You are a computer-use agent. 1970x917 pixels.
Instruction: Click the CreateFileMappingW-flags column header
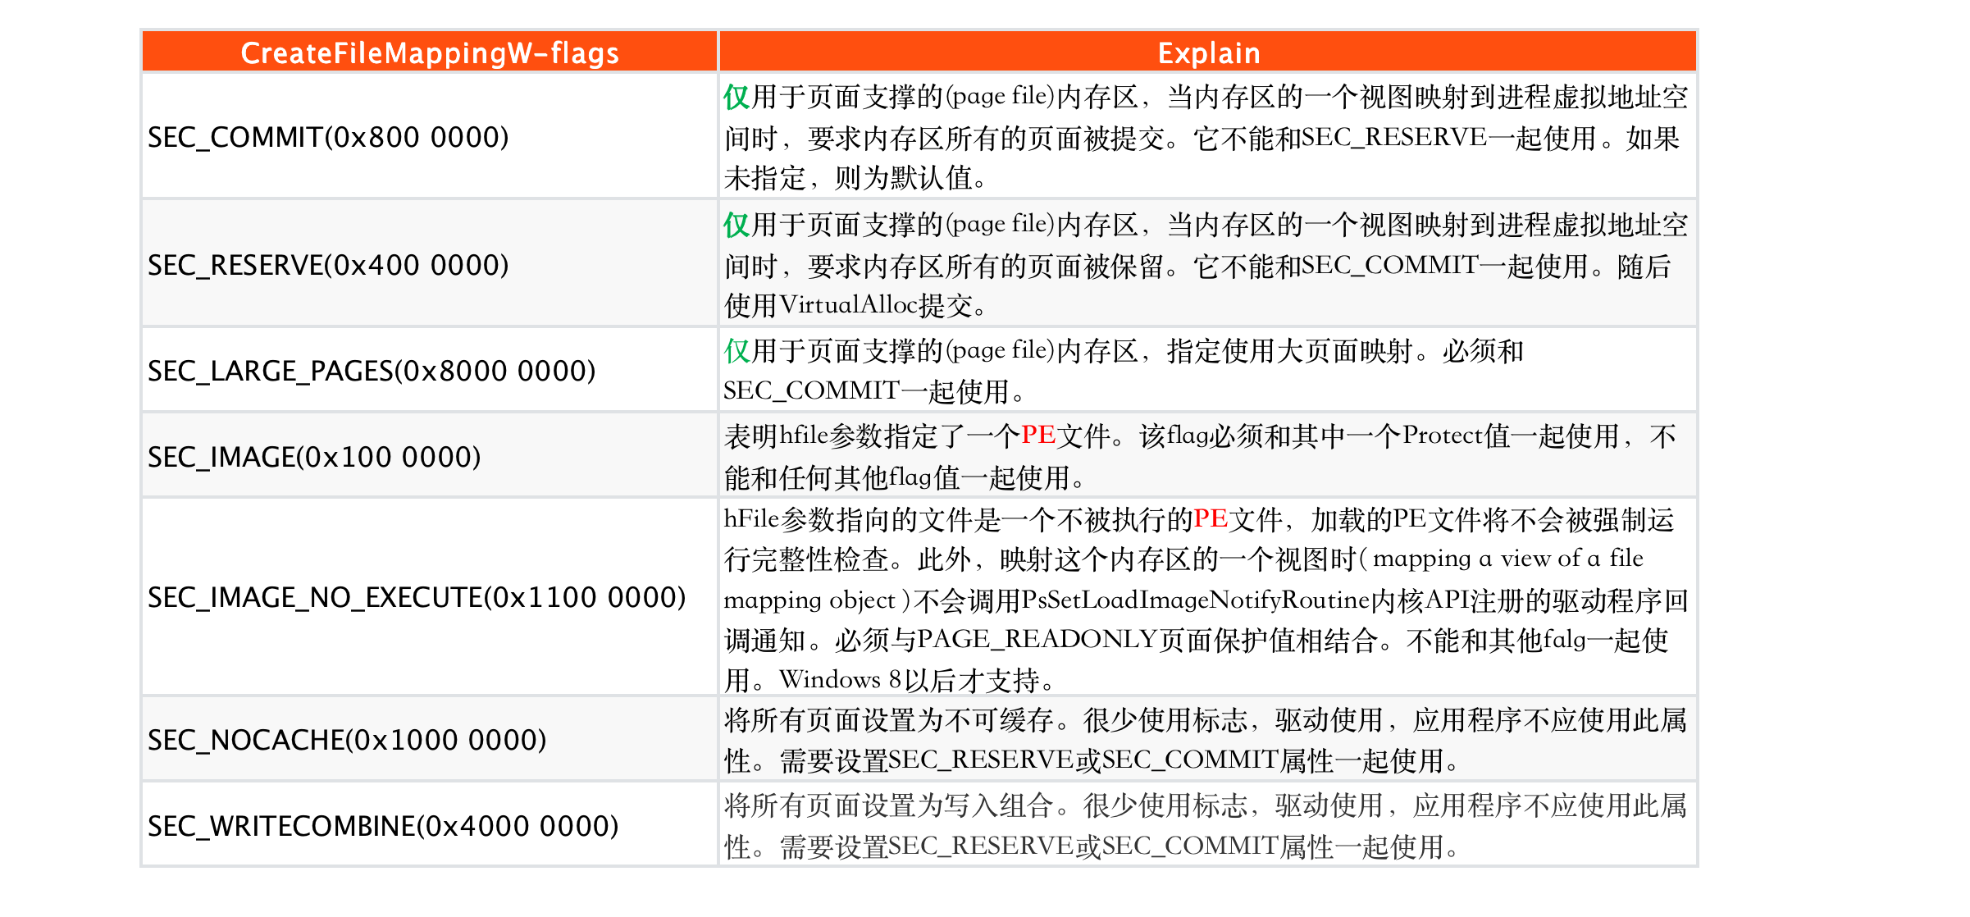430,52
